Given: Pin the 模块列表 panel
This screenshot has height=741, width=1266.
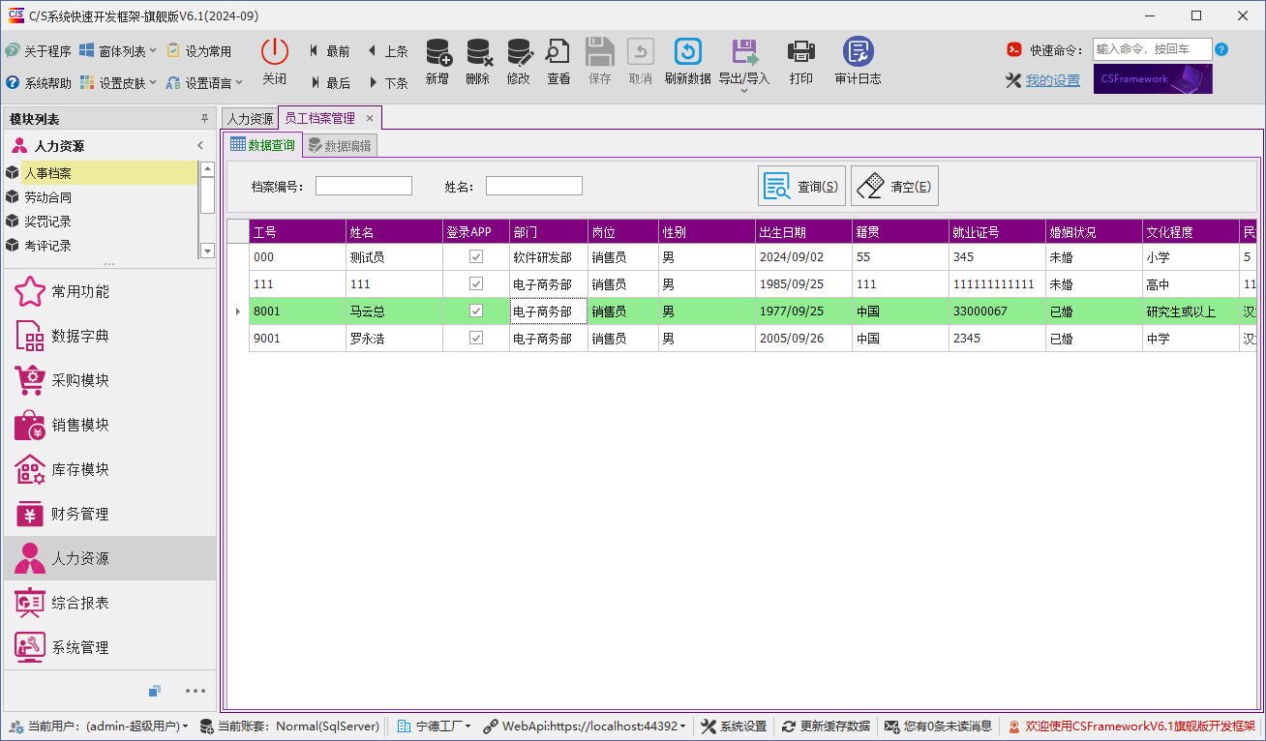Looking at the screenshot, I should click(x=204, y=119).
